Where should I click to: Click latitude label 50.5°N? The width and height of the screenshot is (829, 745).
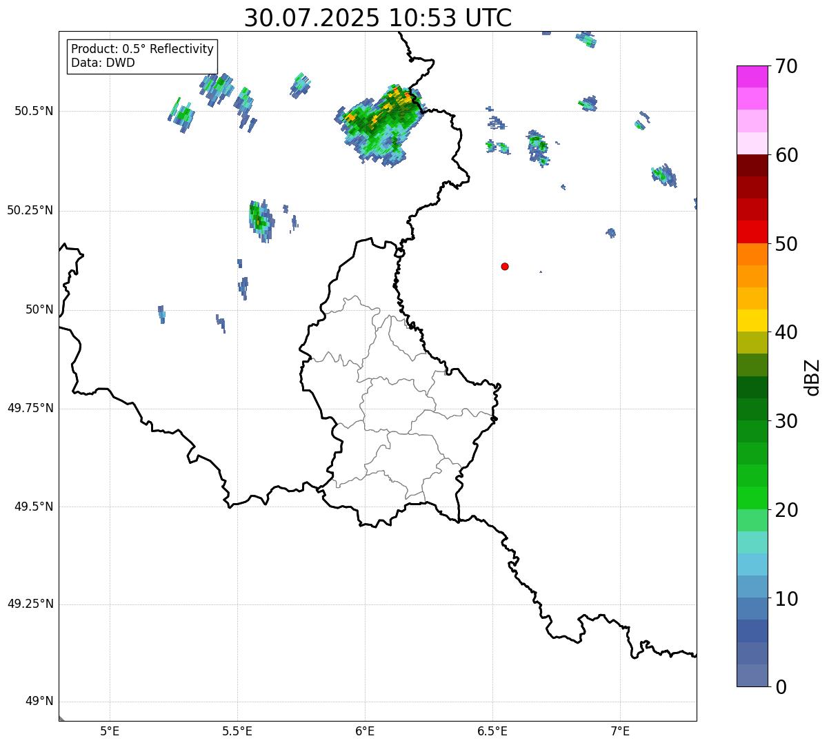pos(34,111)
